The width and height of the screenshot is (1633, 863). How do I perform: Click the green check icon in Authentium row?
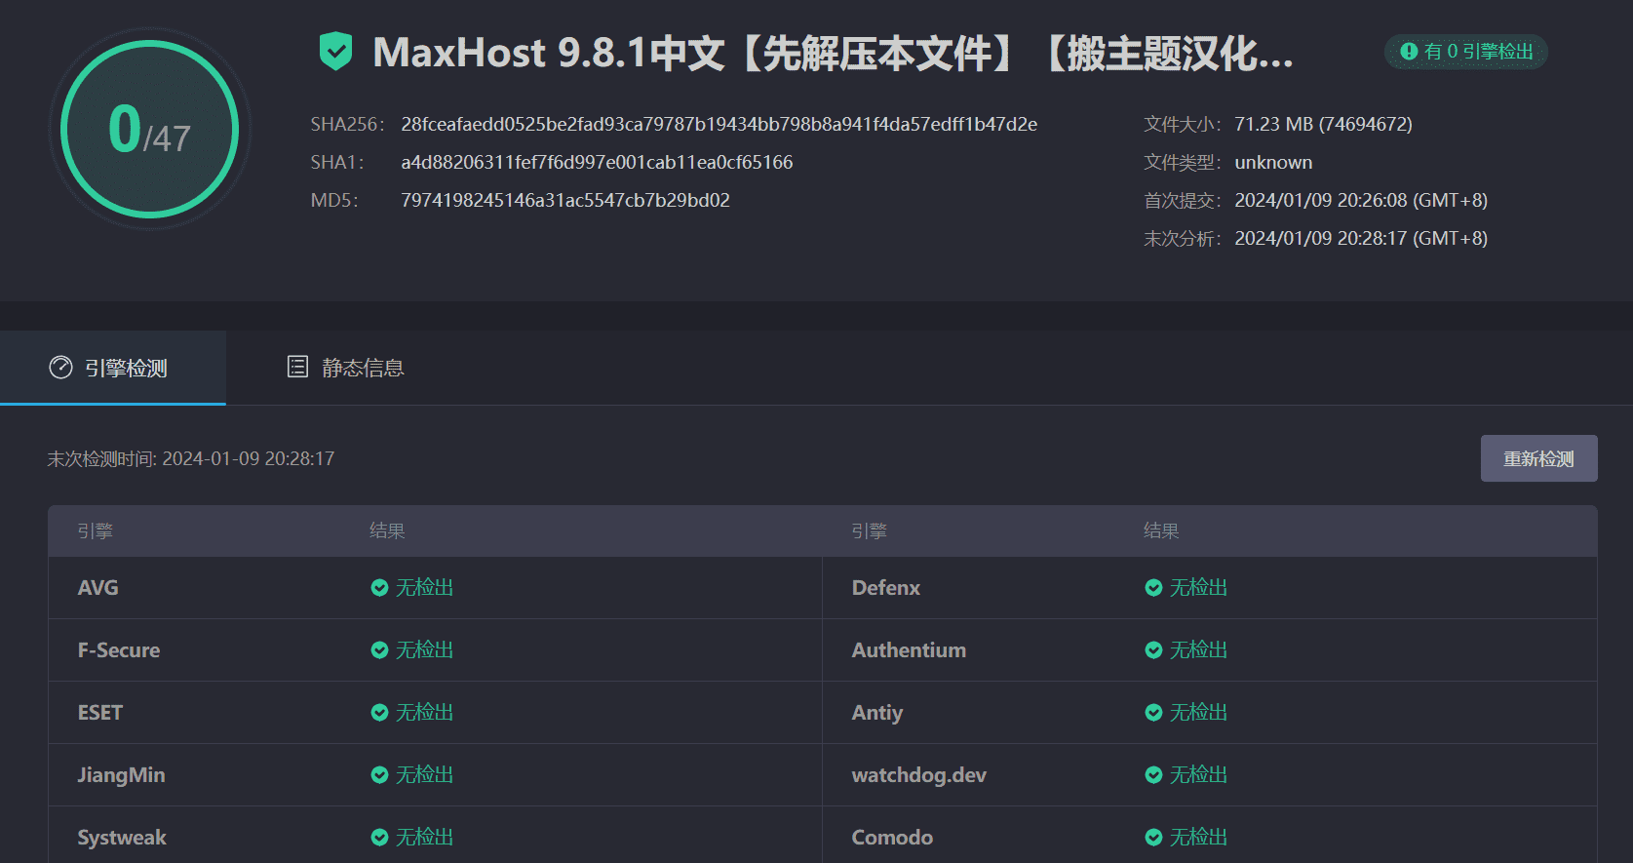click(1153, 649)
